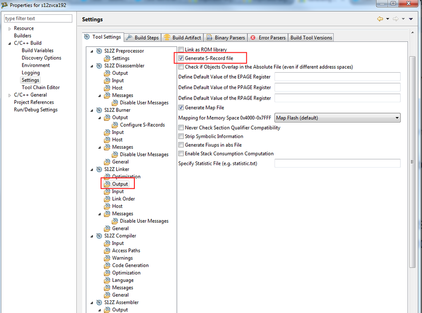Select the Tool Settings tab
The image size is (422, 313).
[x=103, y=37]
